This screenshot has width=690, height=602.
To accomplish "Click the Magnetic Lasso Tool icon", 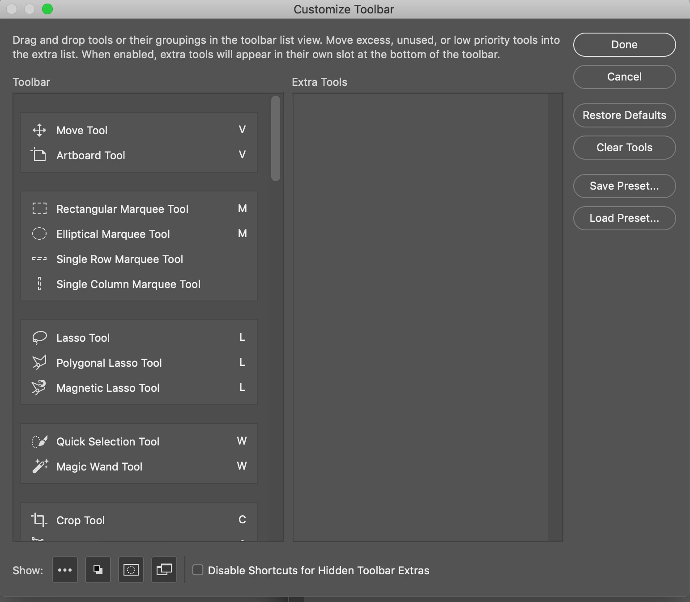I will [x=39, y=387].
